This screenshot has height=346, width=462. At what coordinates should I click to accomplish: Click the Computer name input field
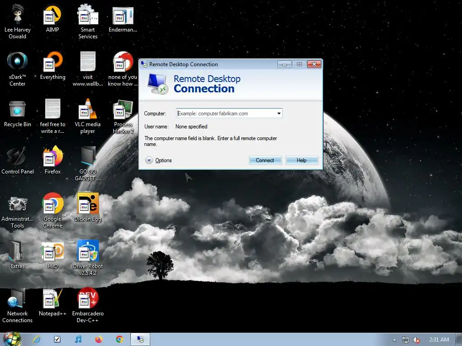pos(226,113)
